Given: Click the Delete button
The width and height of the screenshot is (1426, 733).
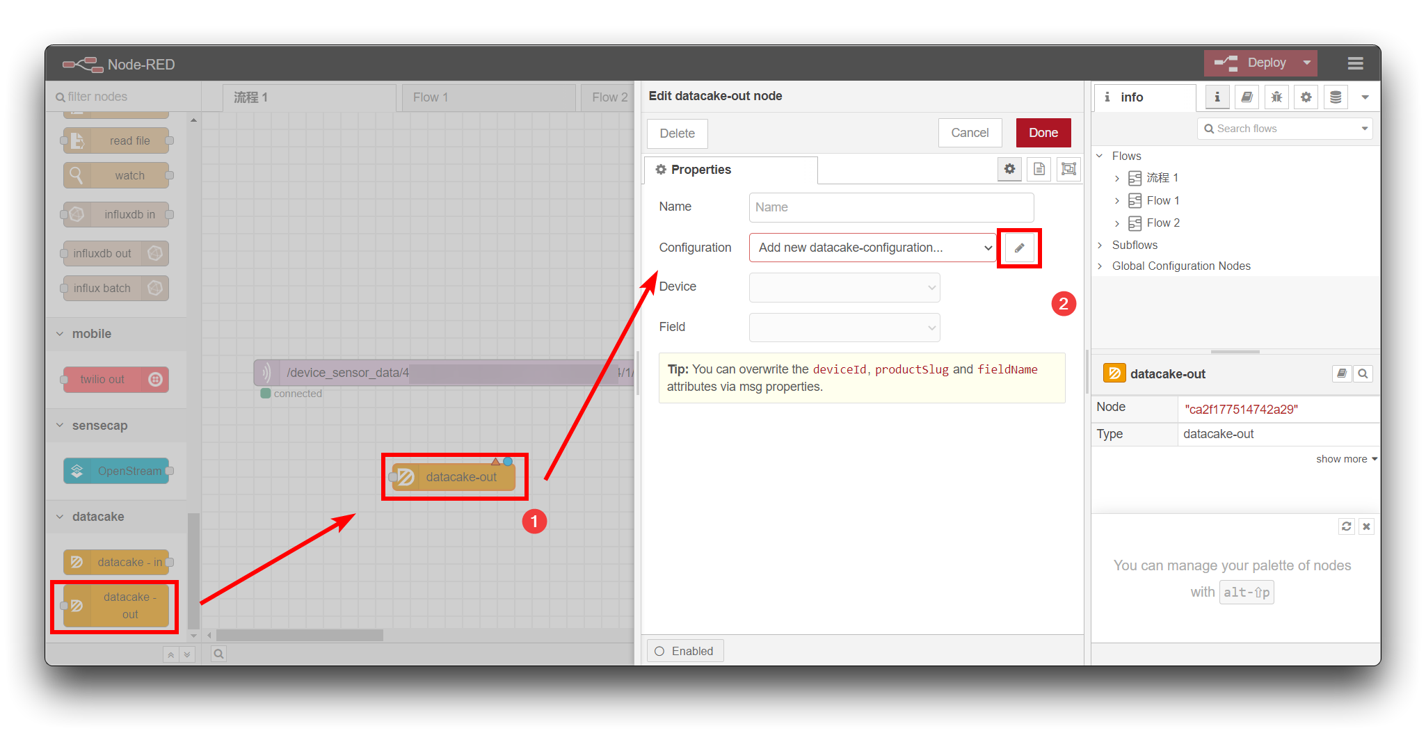Looking at the screenshot, I should point(677,134).
